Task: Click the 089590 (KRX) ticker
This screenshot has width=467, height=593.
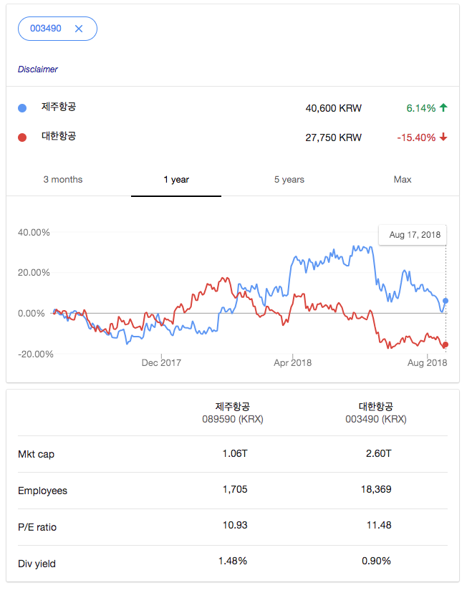Action: tap(233, 420)
